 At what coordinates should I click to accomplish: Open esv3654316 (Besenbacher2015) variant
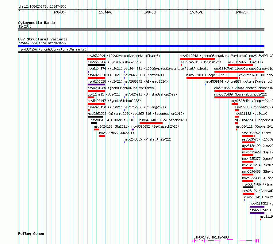(x=158, y=114)
